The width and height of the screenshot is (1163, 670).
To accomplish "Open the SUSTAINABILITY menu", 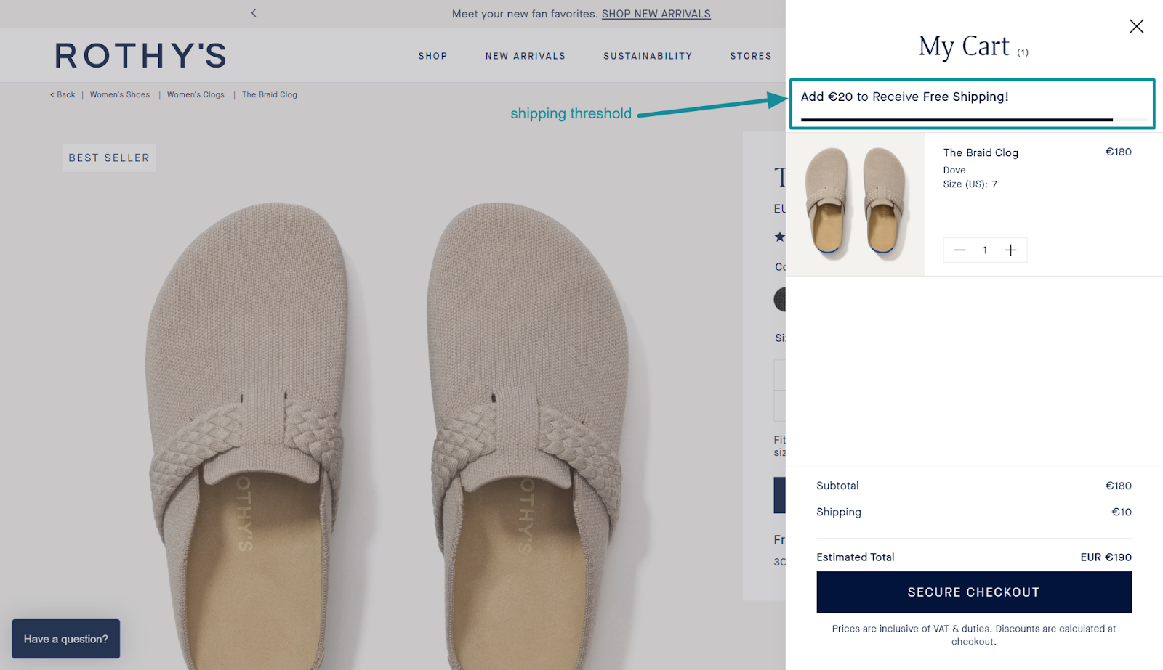I will click(648, 56).
